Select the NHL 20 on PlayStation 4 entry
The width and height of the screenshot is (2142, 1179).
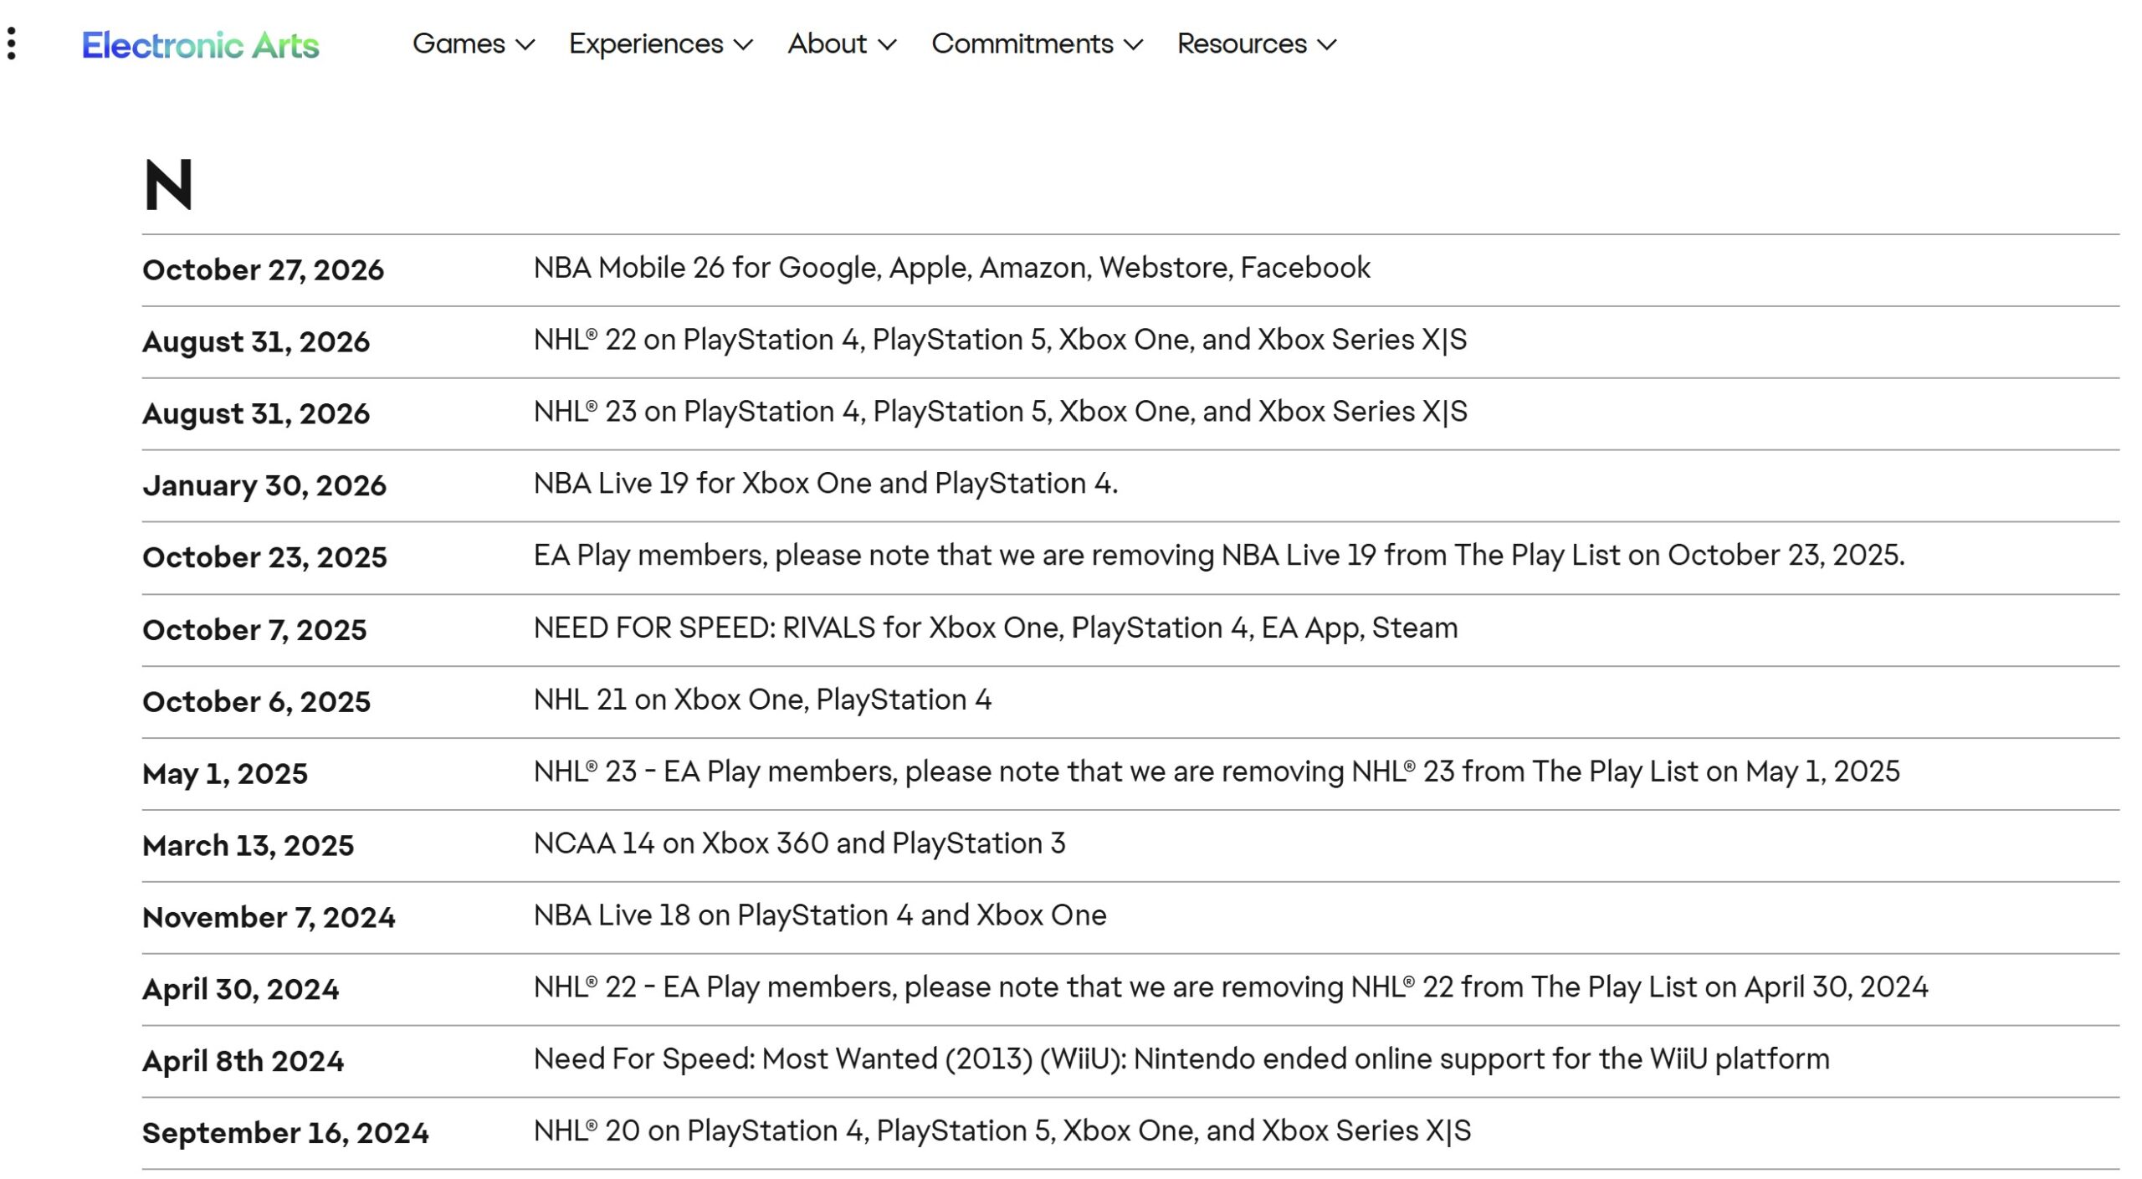coord(1002,1131)
